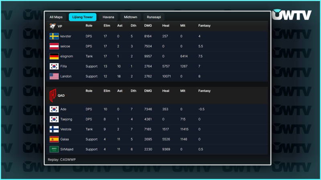Open the Midtown map tab

(130, 17)
